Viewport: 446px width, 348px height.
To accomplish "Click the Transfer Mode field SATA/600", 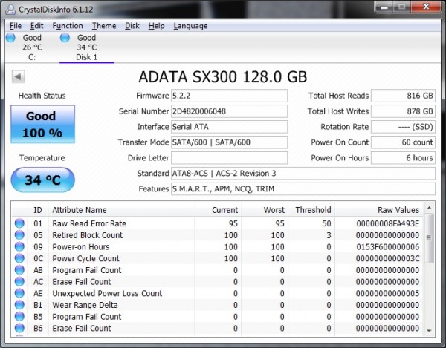I will click(x=229, y=142).
